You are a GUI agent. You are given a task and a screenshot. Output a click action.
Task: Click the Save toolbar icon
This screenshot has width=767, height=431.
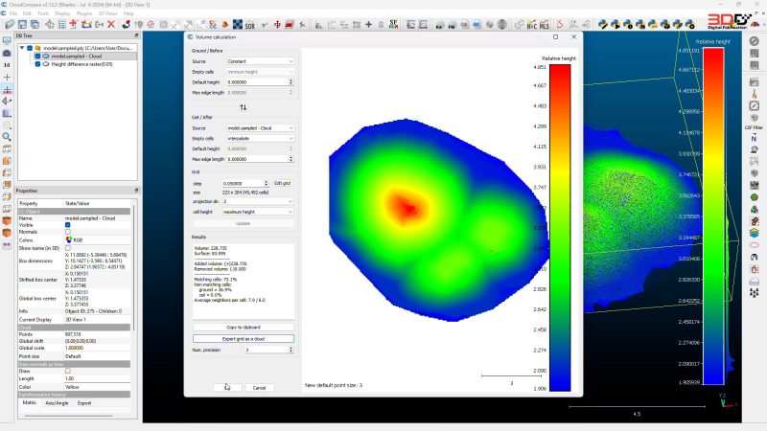coord(22,25)
